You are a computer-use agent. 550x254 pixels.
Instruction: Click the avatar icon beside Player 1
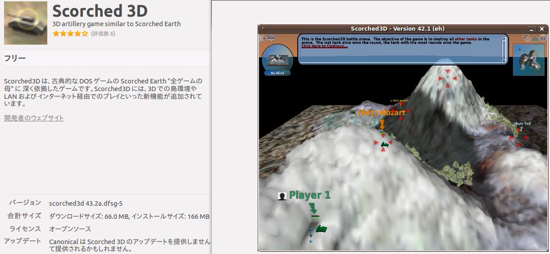tap(282, 196)
